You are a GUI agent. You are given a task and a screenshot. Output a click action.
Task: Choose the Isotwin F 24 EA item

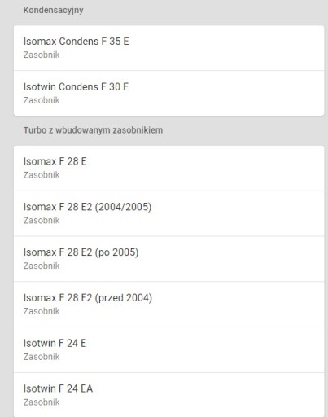[x=168, y=395]
